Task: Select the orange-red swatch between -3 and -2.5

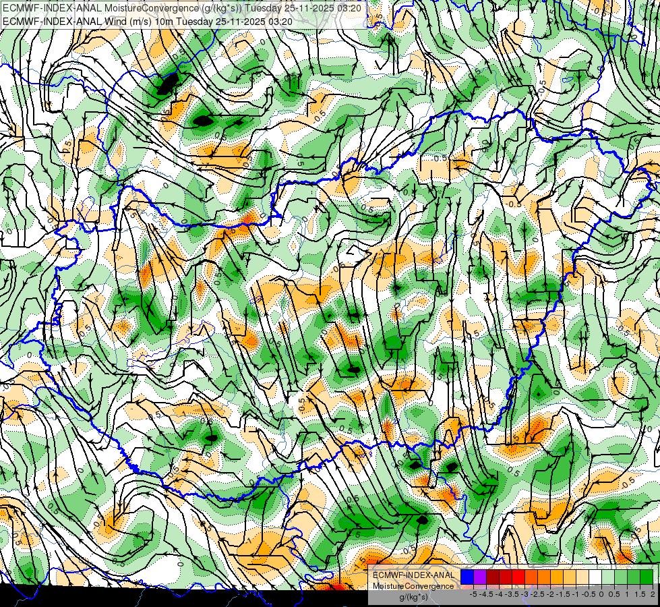Action: click(531, 577)
